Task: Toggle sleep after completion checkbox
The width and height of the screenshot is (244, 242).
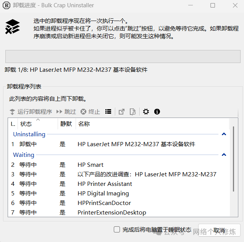Action: tap(117, 229)
